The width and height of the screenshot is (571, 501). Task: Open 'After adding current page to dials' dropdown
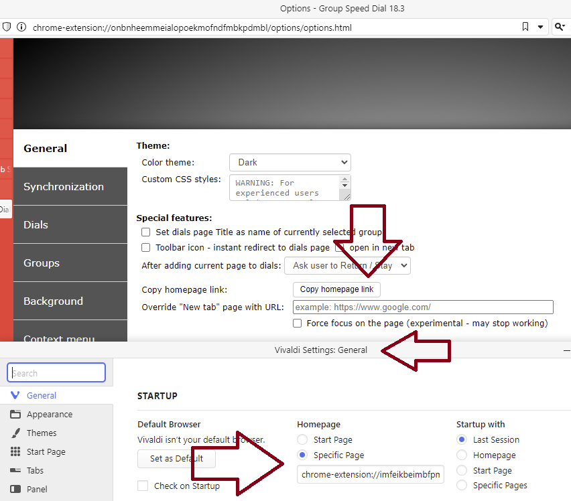click(x=347, y=265)
